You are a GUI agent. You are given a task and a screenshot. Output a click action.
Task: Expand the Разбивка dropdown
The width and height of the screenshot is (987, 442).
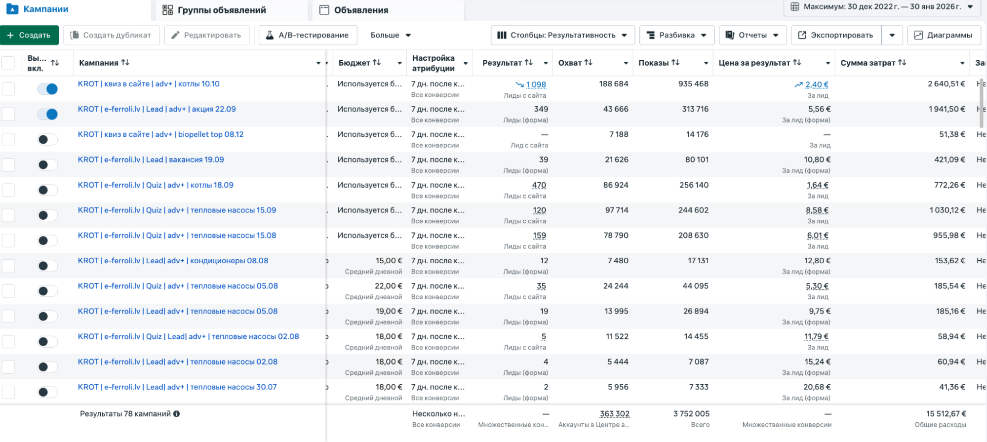coord(676,35)
